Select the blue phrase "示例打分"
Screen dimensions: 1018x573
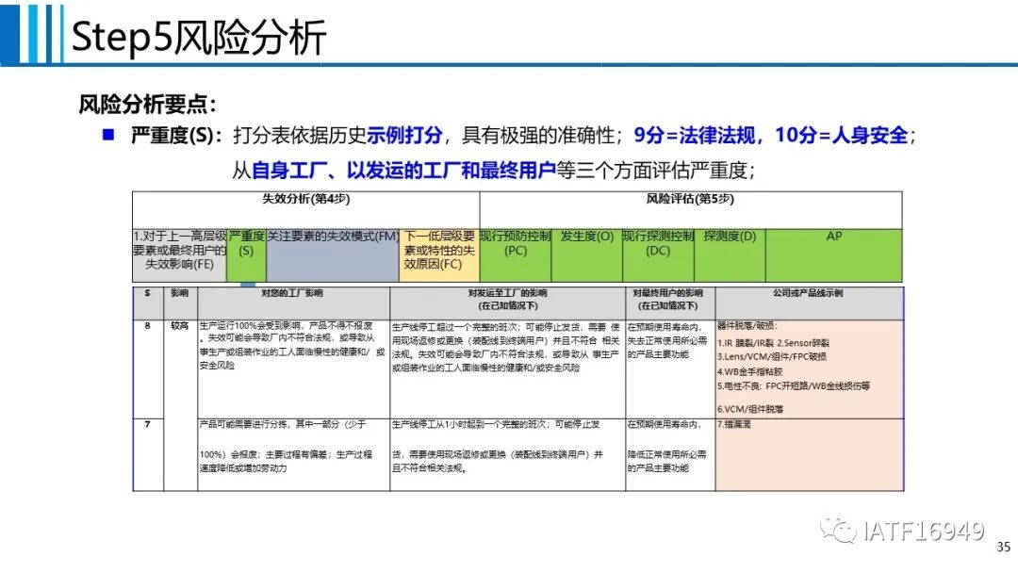pos(404,136)
